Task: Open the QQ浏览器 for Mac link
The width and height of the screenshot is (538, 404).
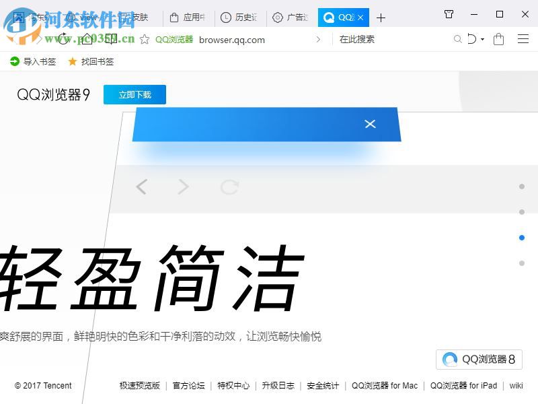Action: click(385, 386)
